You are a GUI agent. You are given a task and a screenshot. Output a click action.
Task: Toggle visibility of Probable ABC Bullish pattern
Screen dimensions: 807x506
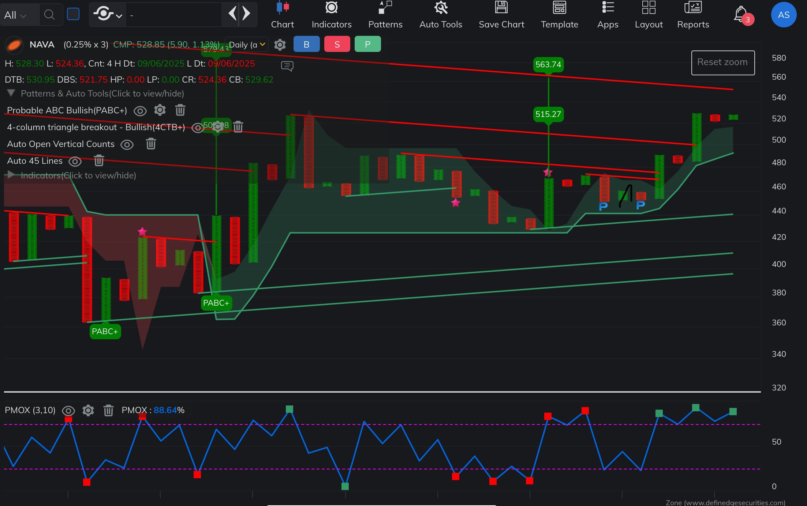pos(140,110)
